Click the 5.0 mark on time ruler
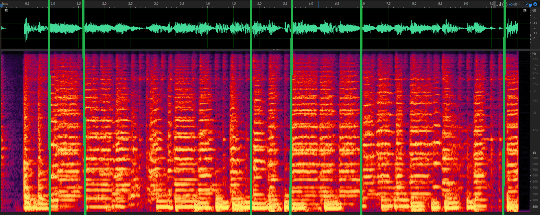 259,3
